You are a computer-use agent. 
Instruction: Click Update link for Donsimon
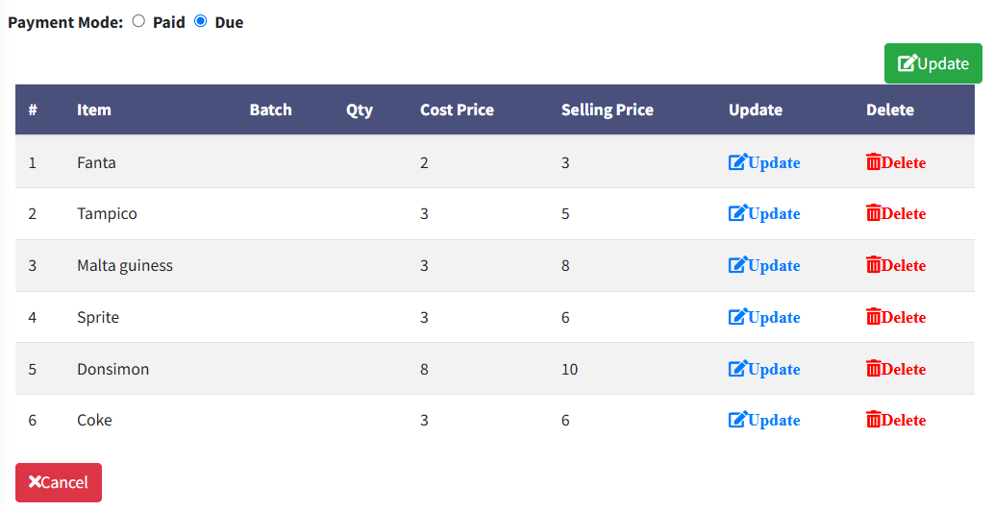click(x=764, y=369)
